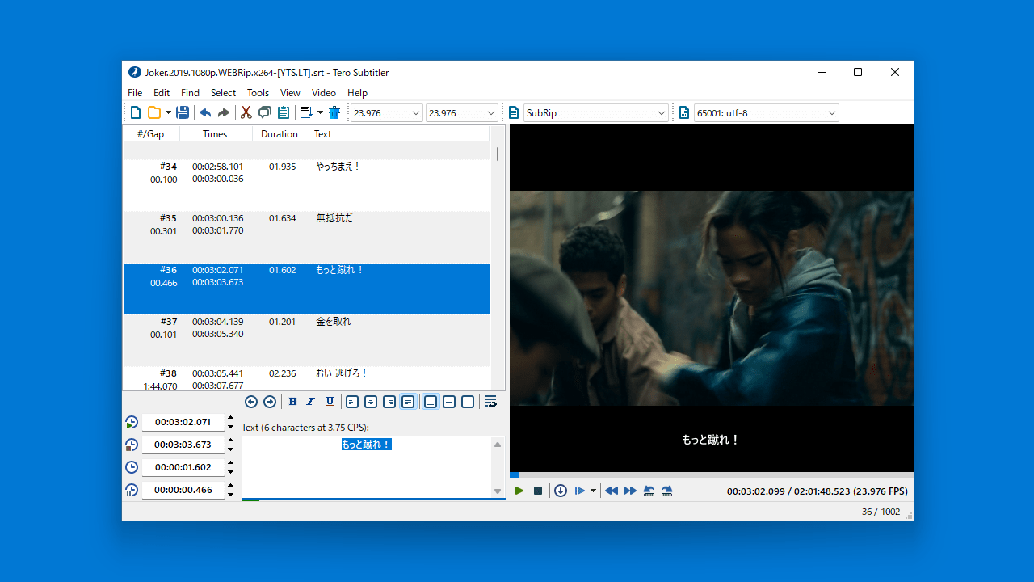Rewind the video
1034x582 pixels.
tap(612, 491)
